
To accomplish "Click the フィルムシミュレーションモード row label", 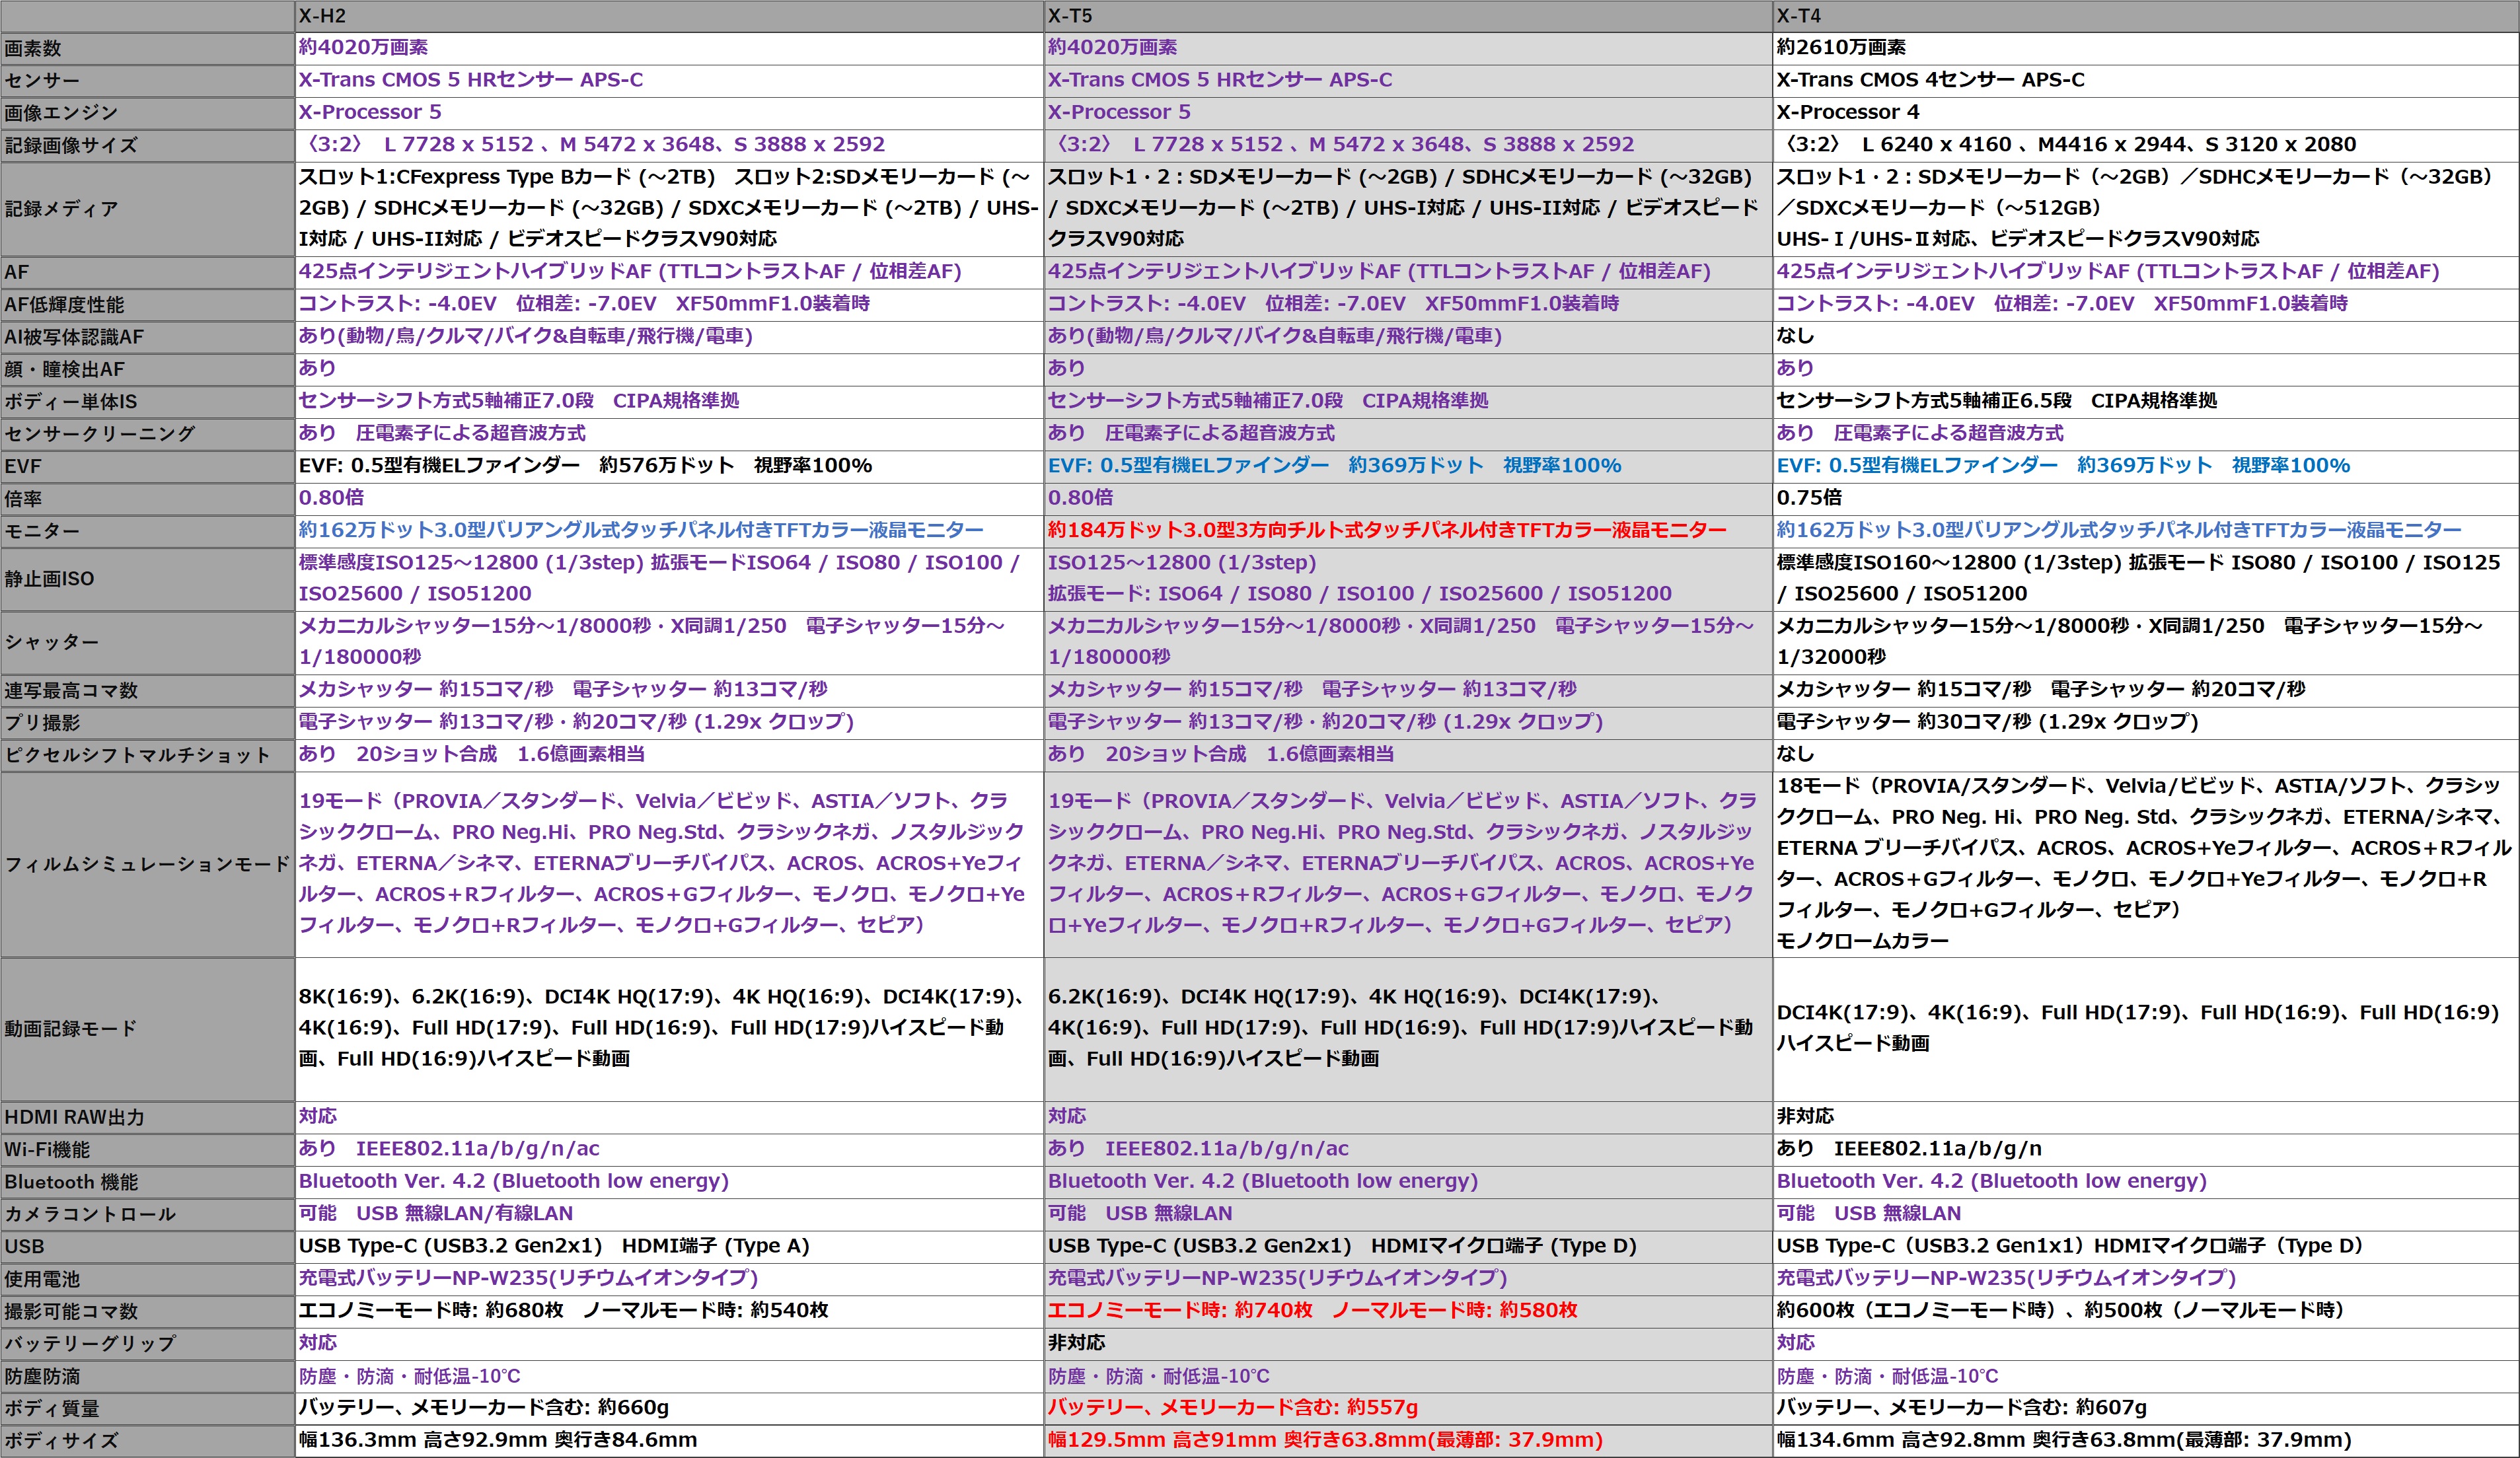I will pos(147,864).
